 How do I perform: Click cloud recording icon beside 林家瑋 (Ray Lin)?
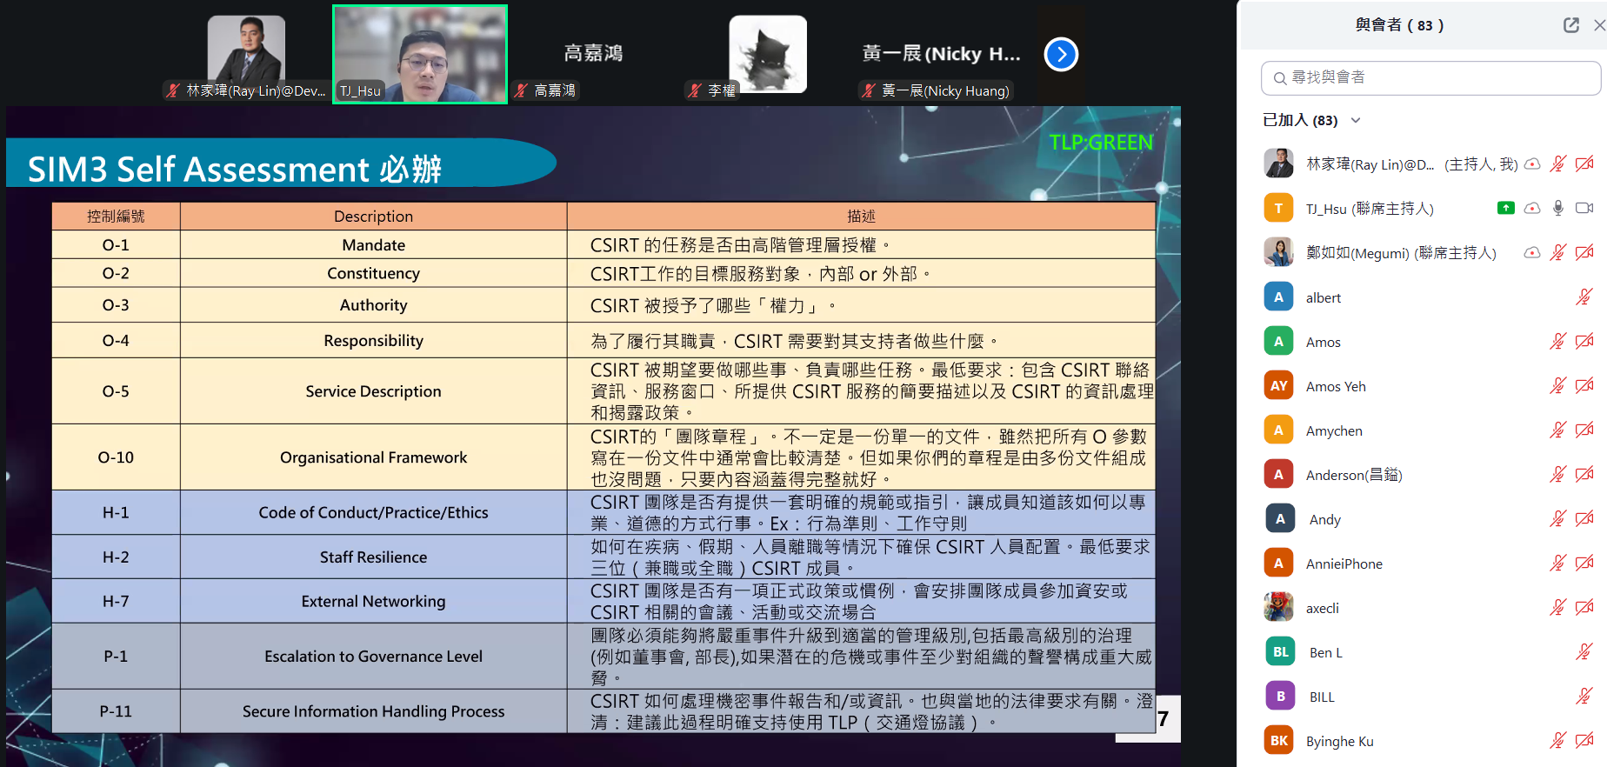pos(1532,163)
